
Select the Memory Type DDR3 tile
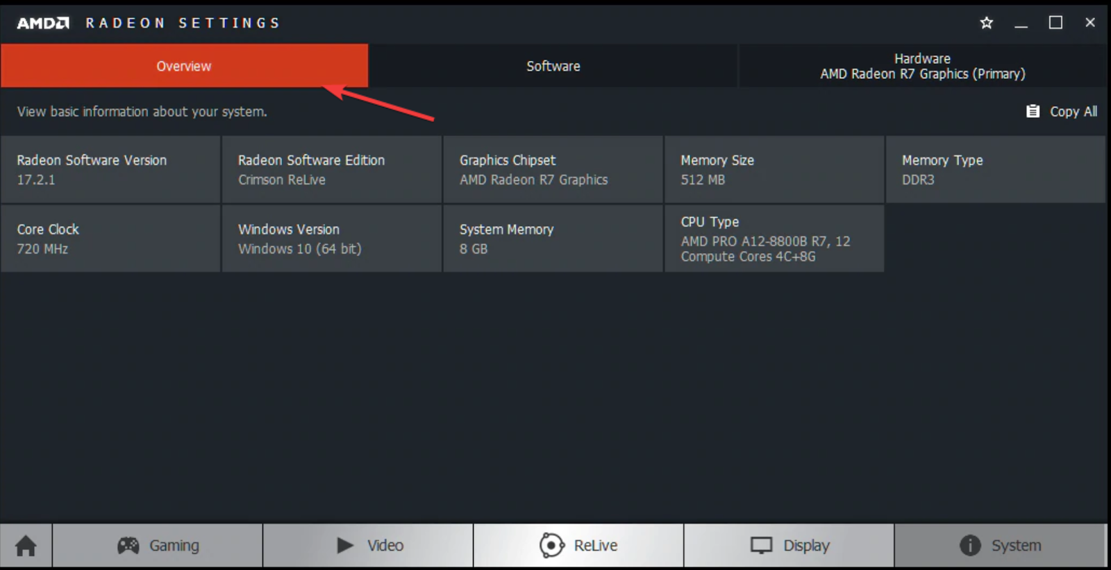click(996, 169)
